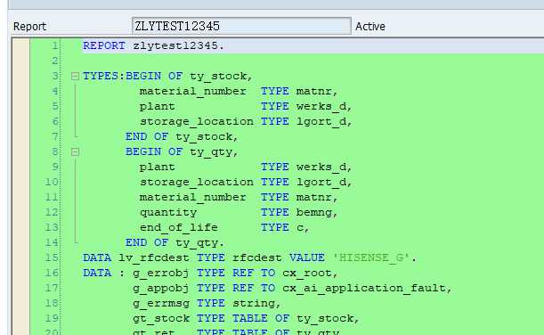Click the Report label text

click(30, 27)
